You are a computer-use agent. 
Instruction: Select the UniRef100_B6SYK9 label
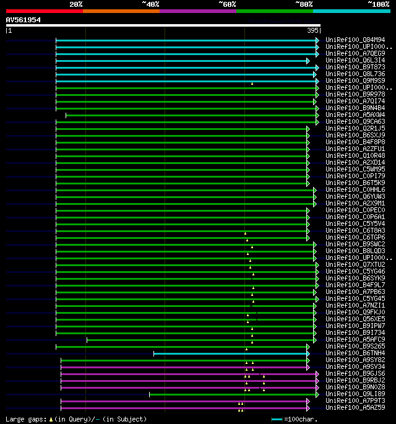tap(355, 279)
